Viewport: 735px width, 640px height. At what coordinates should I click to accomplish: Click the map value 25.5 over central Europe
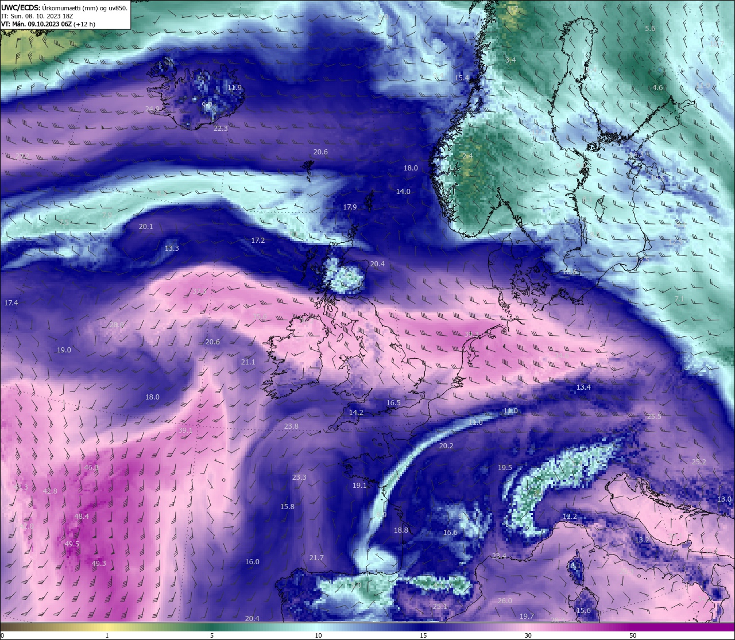(x=654, y=417)
